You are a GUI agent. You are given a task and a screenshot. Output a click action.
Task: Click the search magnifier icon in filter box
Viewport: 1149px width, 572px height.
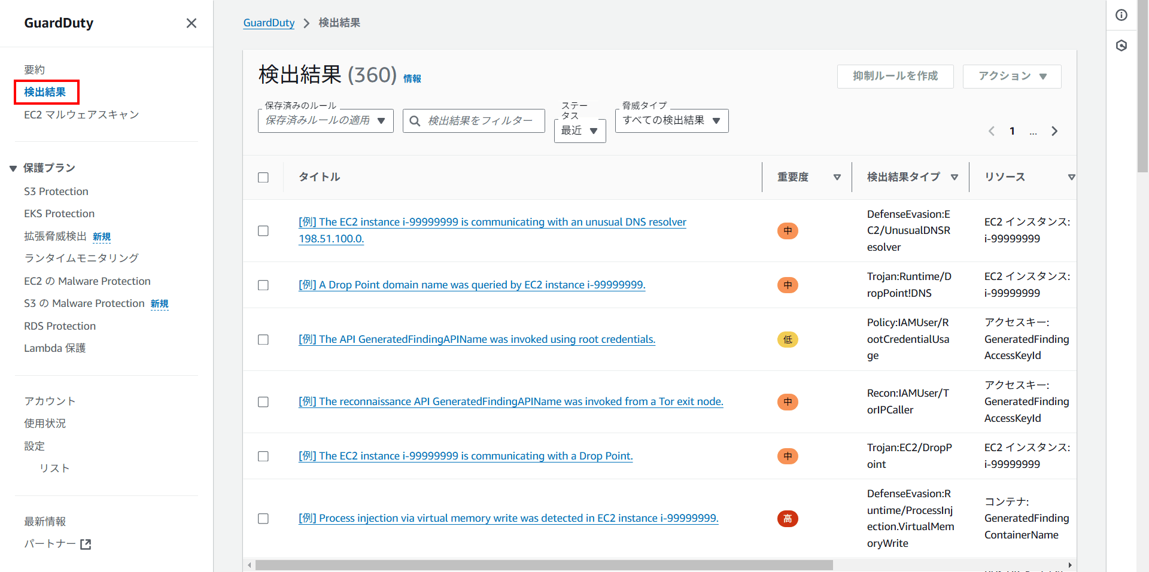(415, 121)
